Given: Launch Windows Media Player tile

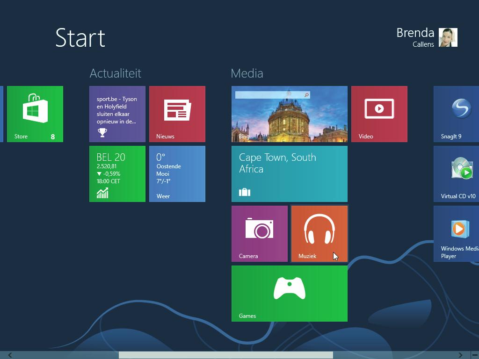Looking at the screenshot, I should [456, 234].
